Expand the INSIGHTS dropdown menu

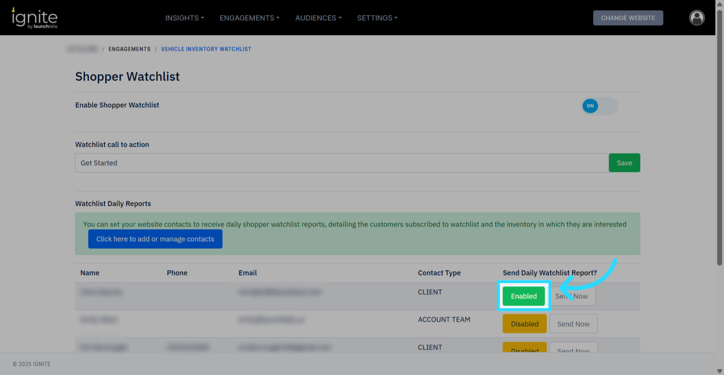(184, 18)
